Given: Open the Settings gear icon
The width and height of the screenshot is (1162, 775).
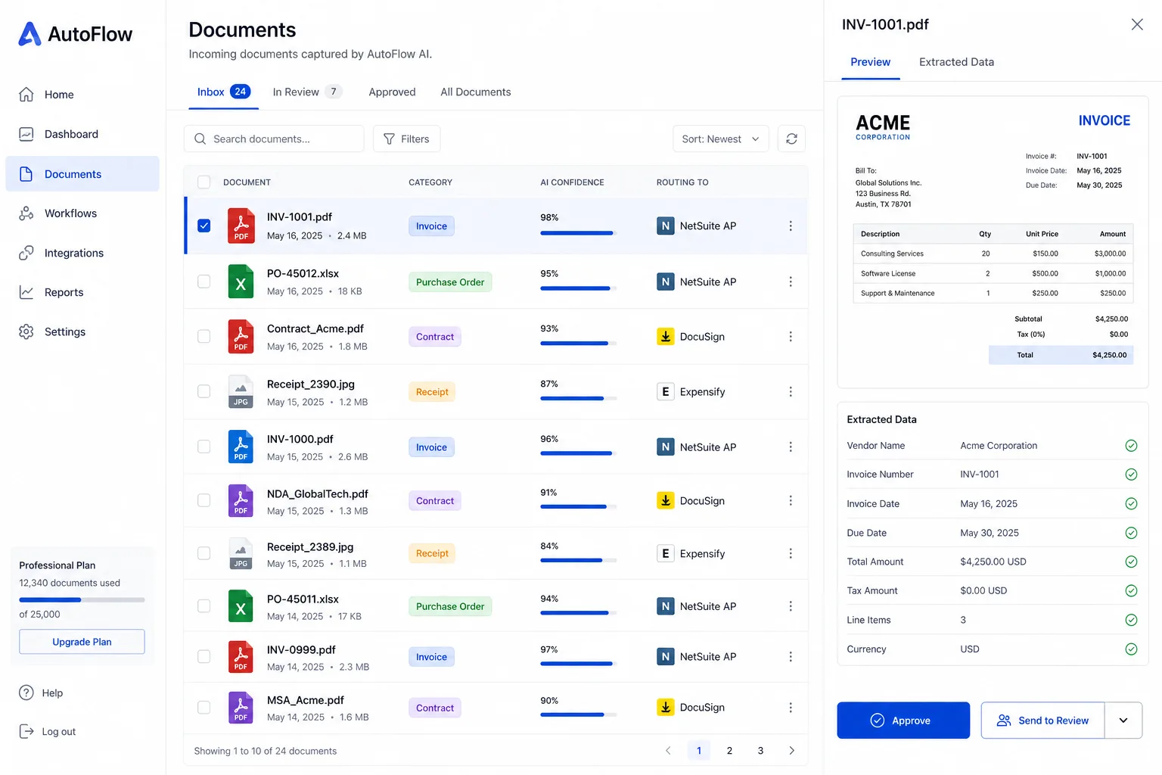Looking at the screenshot, I should [26, 331].
